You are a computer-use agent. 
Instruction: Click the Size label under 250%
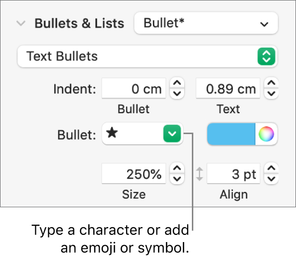134,194
